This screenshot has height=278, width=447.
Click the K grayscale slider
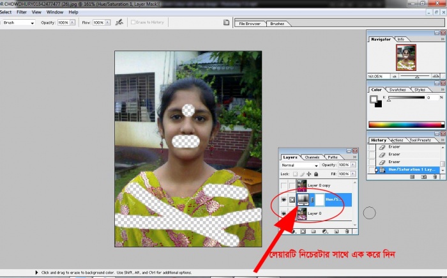tap(407, 98)
